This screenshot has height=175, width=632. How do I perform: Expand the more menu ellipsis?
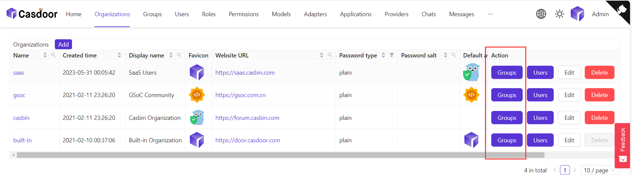coord(490,14)
